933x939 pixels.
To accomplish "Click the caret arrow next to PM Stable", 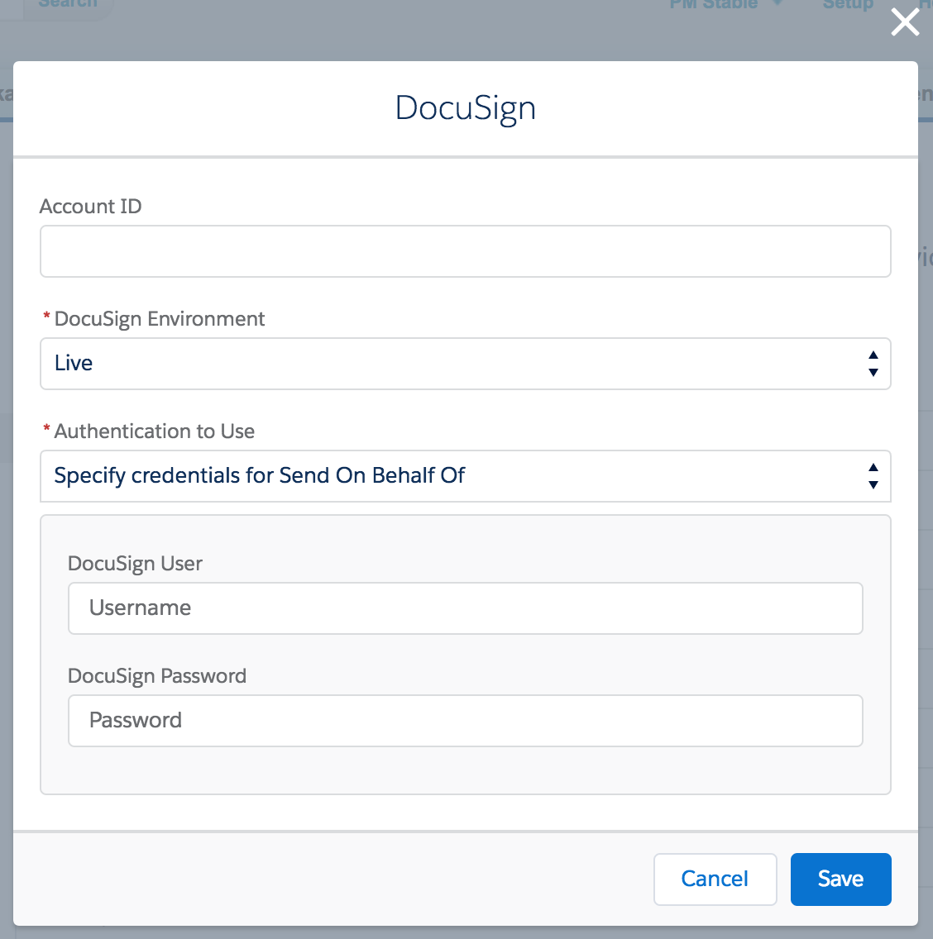I will tap(777, 5).
